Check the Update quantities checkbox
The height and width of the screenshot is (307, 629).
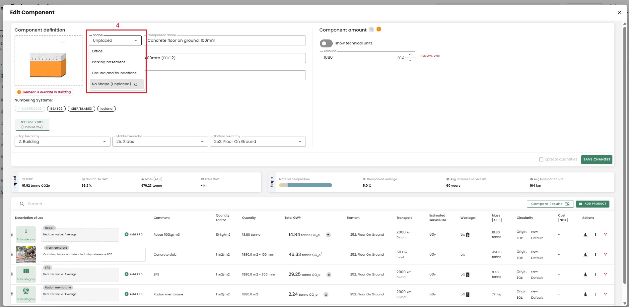coord(541,159)
